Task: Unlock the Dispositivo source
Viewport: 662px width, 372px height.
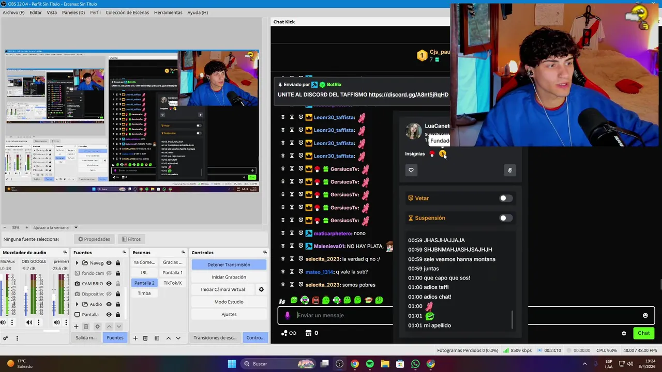Action: pyautogui.click(x=118, y=294)
